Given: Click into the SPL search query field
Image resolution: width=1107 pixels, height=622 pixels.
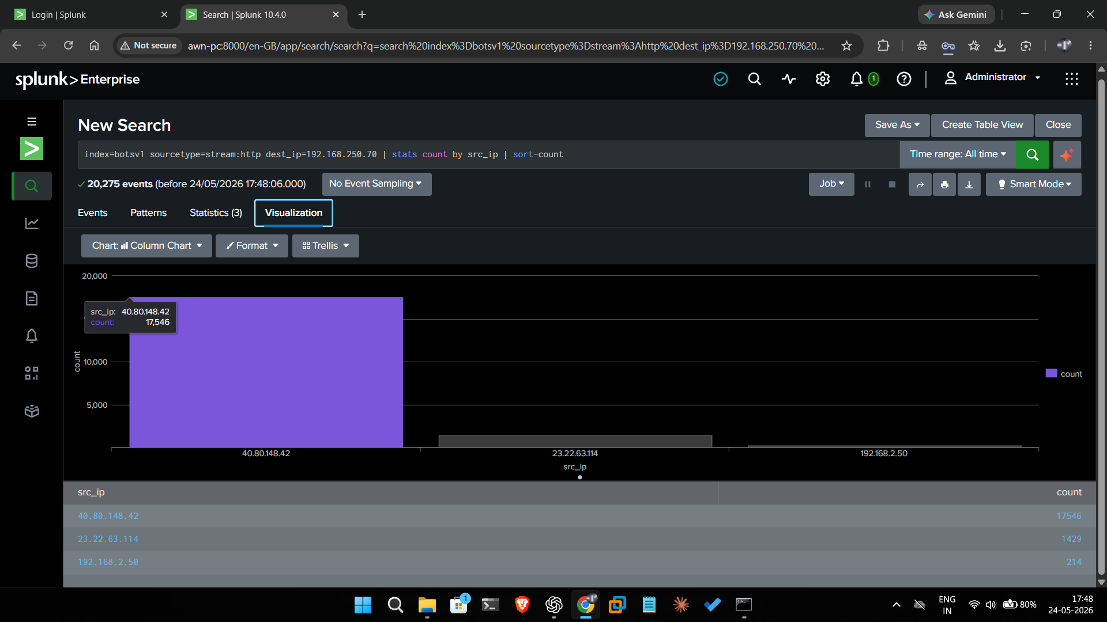Looking at the screenshot, I should pyautogui.click(x=488, y=154).
